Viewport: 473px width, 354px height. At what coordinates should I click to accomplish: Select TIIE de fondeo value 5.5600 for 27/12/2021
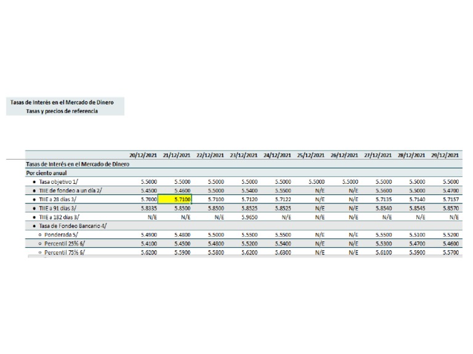tap(384, 191)
